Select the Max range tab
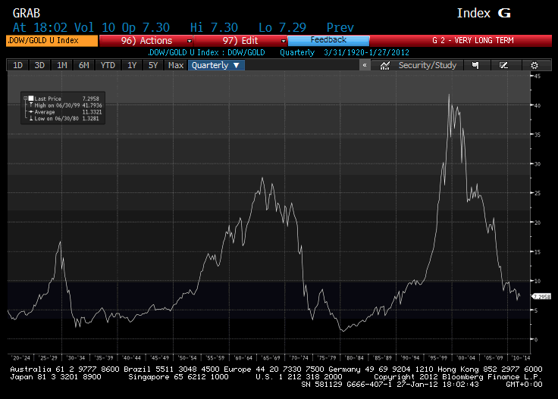 176,66
